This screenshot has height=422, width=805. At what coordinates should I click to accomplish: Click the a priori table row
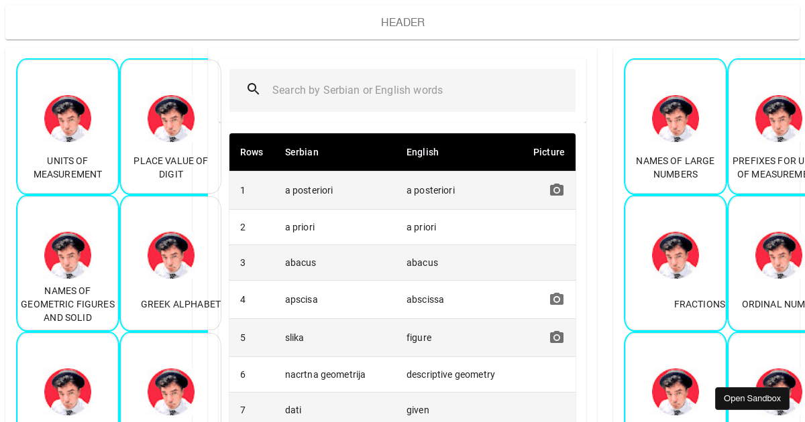pos(402,227)
